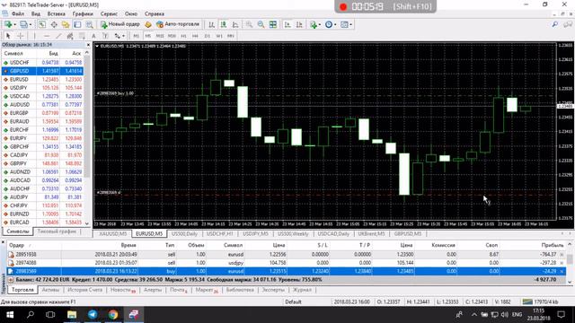Close the usdjpy order 28974088
Image resolution: width=575 pixels, height=323 pixels.
point(562,263)
